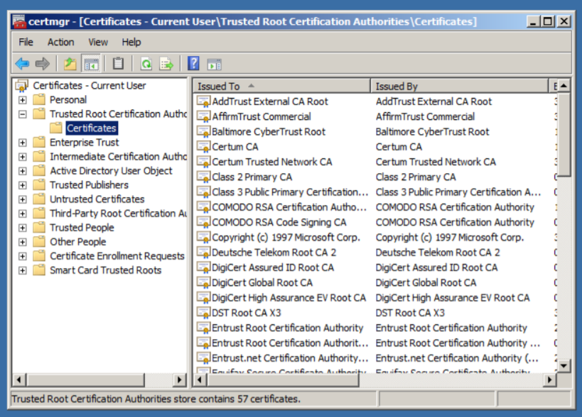Expand the Personal tree node
Viewport: 582px width, 417px height.
[23, 100]
